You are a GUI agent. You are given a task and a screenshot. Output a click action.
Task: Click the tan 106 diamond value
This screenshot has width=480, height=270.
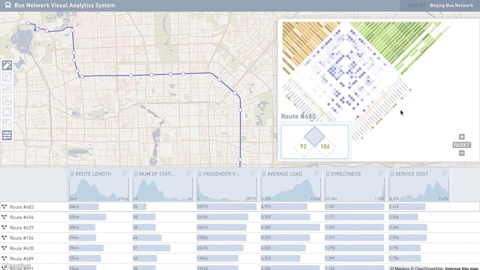point(325,147)
